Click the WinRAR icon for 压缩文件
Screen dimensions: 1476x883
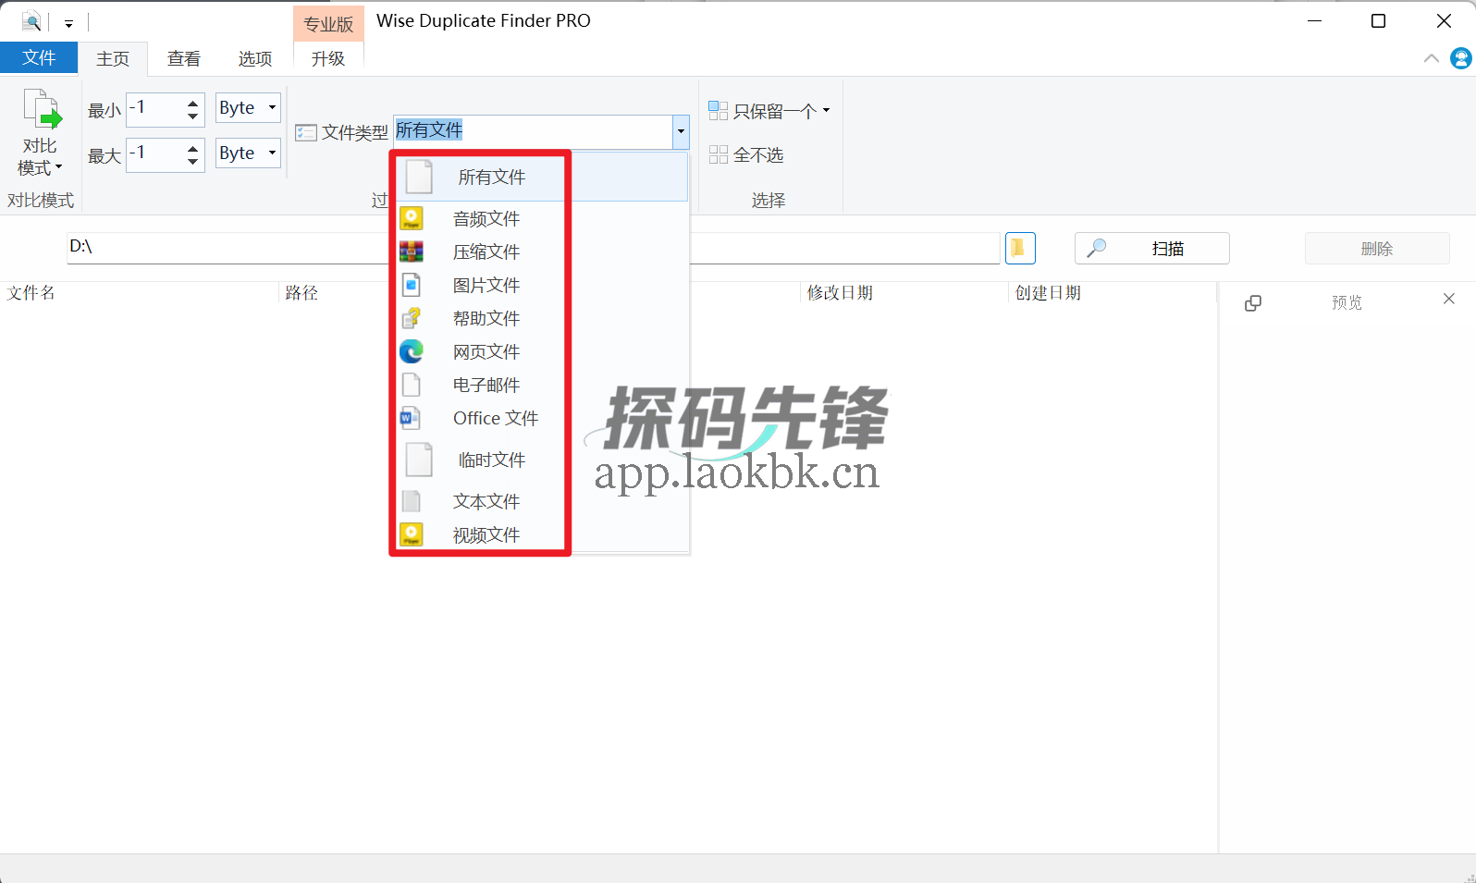click(412, 251)
